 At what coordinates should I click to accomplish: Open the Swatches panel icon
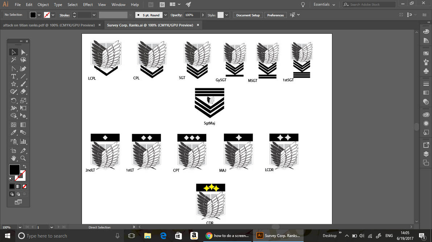click(426, 53)
